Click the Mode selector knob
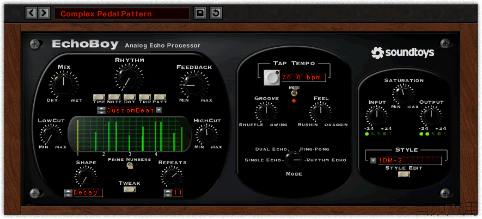The image size is (482, 219). pos(294,160)
